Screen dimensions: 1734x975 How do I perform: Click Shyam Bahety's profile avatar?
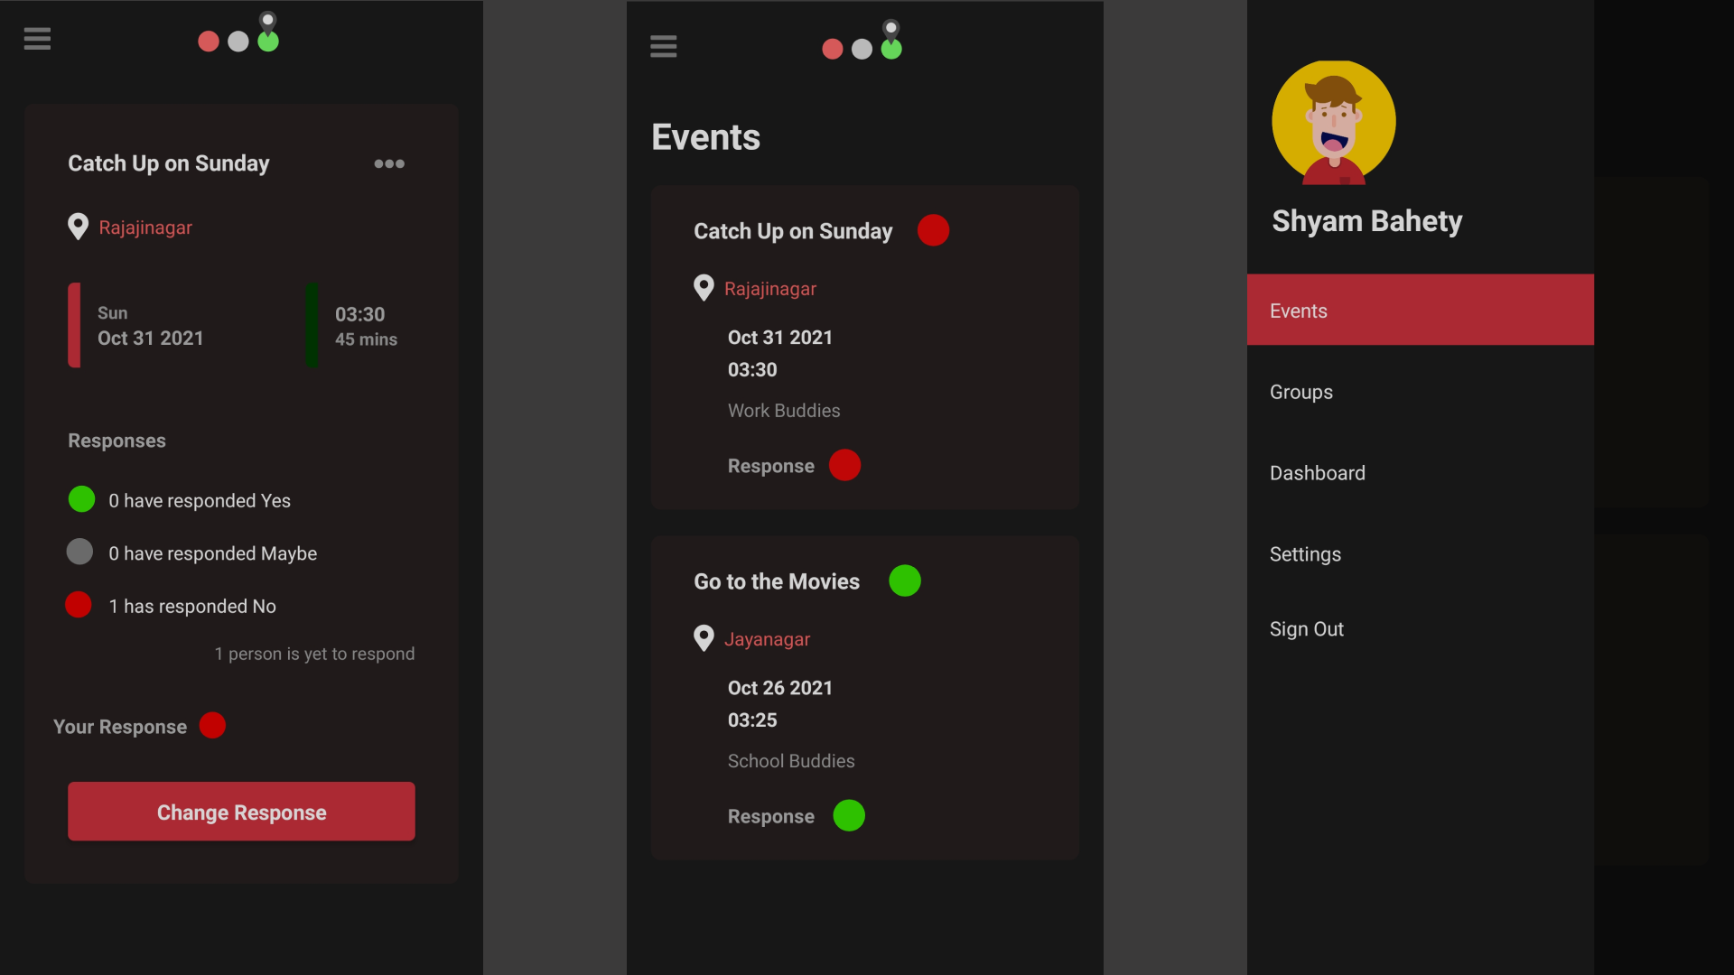(x=1333, y=123)
